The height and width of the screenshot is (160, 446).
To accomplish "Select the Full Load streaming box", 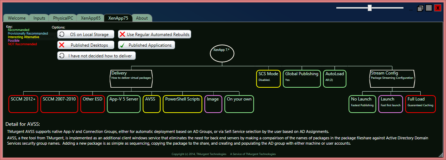I will (420, 104).
